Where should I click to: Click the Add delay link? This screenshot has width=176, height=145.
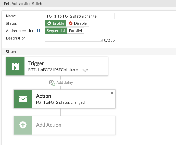(x=65, y=83)
